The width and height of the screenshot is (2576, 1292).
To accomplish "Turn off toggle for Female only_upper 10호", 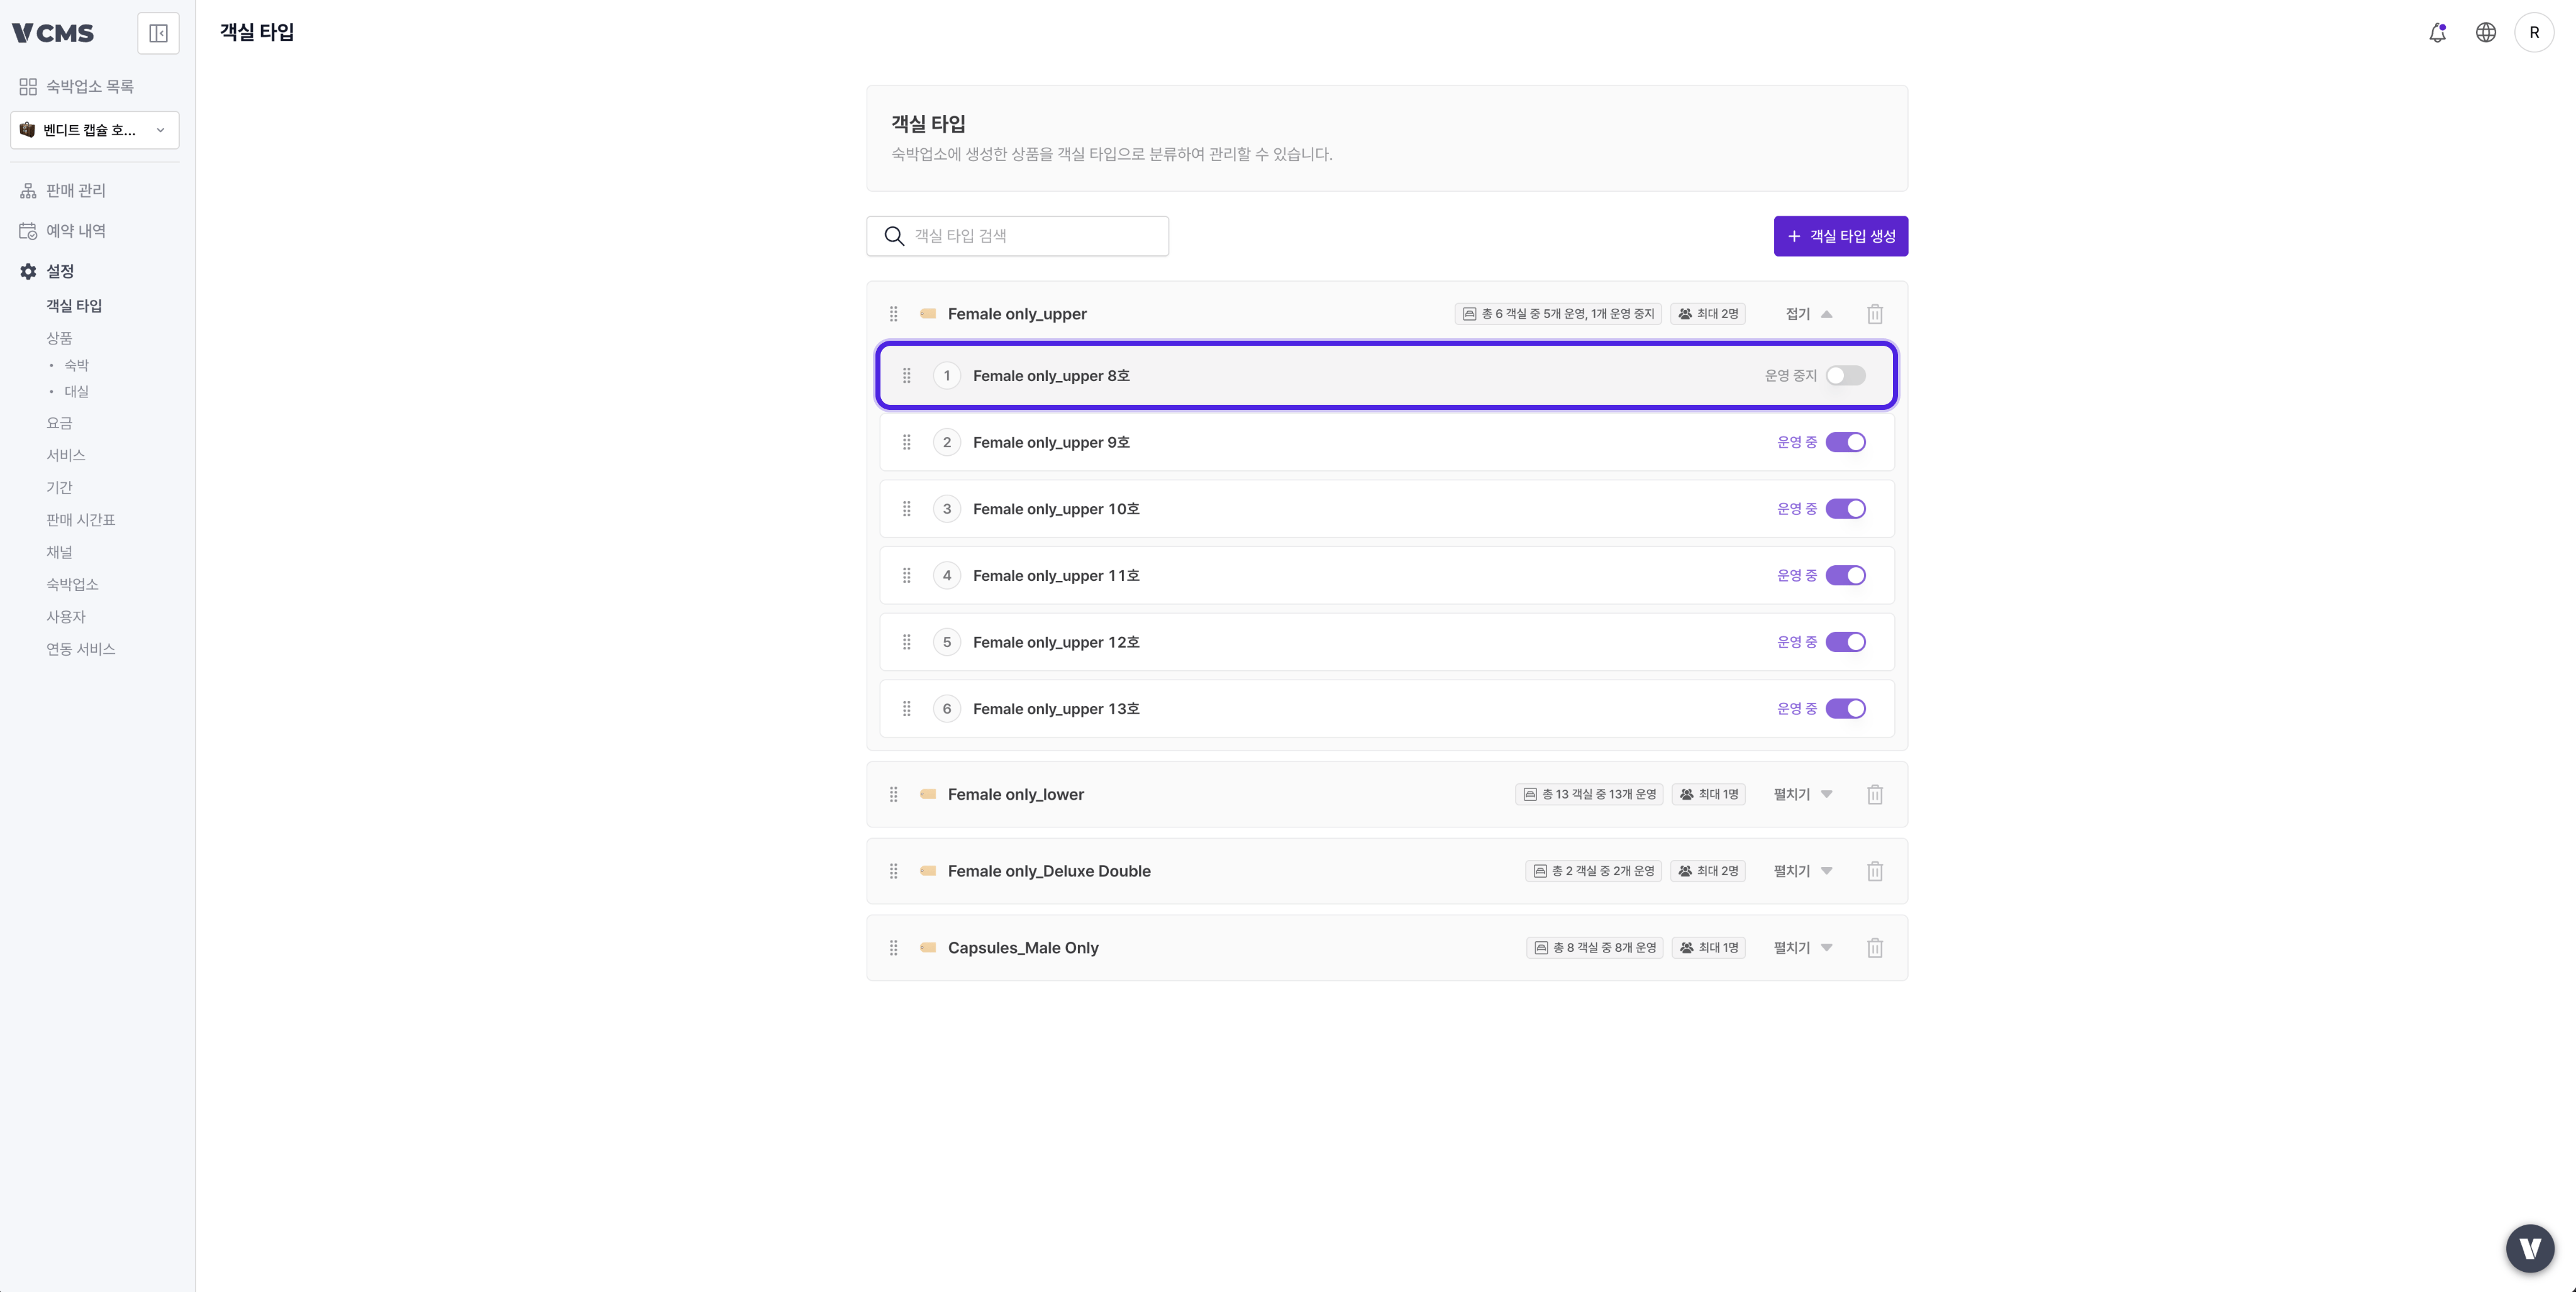I will click(1845, 509).
